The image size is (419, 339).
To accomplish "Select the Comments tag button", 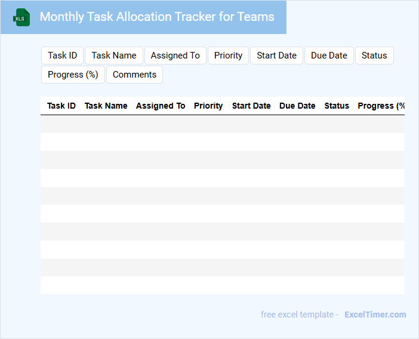I will pyautogui.click(x=134, y=75).
